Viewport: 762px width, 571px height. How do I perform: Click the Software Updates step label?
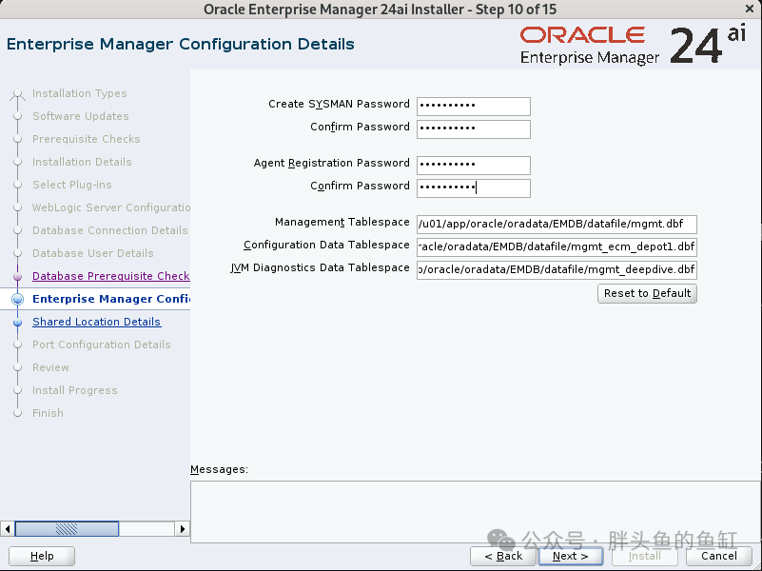[81, 116]
